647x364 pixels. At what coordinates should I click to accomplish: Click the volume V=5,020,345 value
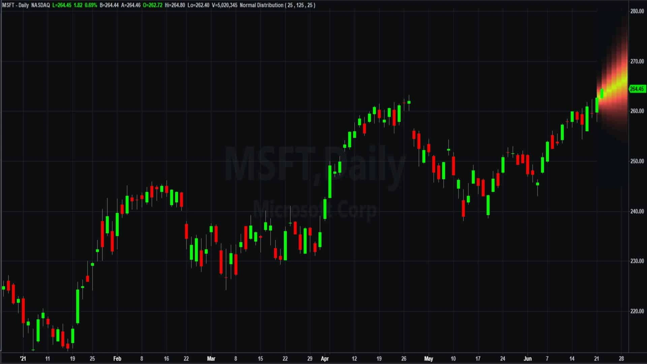pyautogui.click(x=224, y=5)
